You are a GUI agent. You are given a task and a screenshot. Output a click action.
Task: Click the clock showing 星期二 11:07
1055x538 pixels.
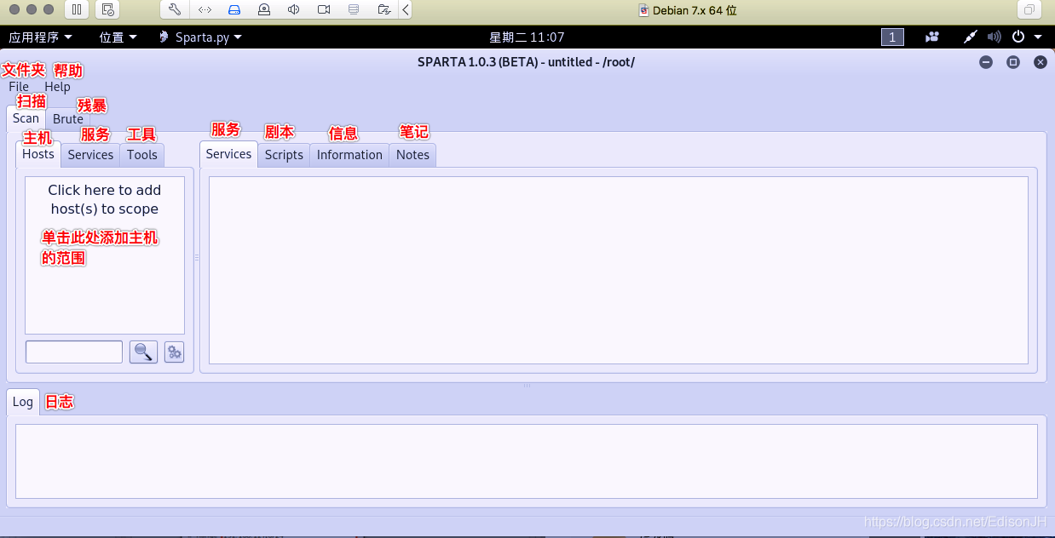(527, 37)
